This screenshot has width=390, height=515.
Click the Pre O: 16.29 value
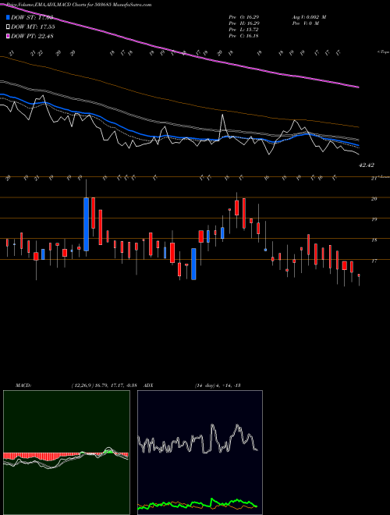point(244,16)
